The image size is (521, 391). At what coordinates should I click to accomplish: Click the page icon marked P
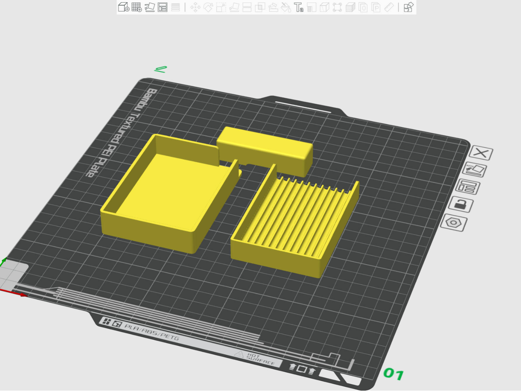[x=376, y=7]
